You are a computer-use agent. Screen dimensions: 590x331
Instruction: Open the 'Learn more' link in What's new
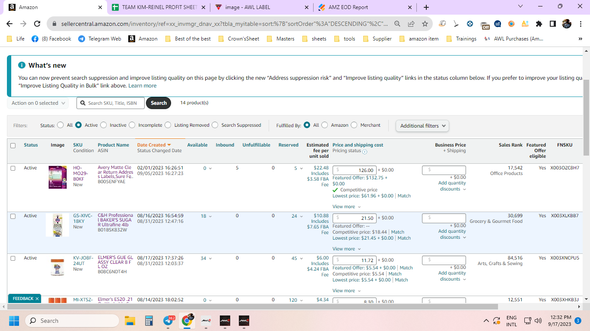coord(143,86)
